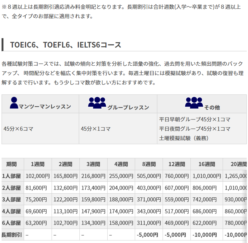Select the 16週間 column header
This screenshot has width=248, height=243.
[206, 164]
